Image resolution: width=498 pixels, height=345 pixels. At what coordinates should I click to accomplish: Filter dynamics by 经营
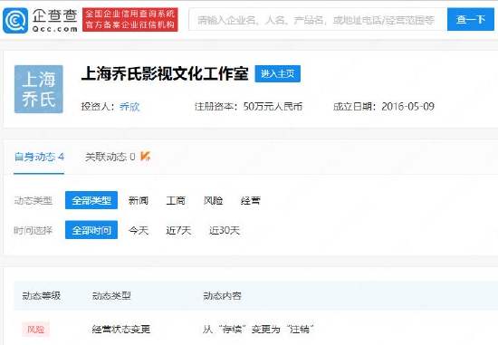(251, 200)
